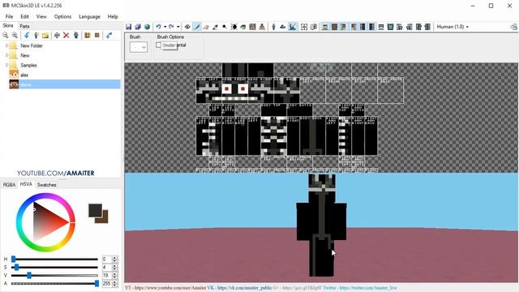This screenshot has height=292, width=519.
Task: Open the View menu
Action: pos(41,16)
